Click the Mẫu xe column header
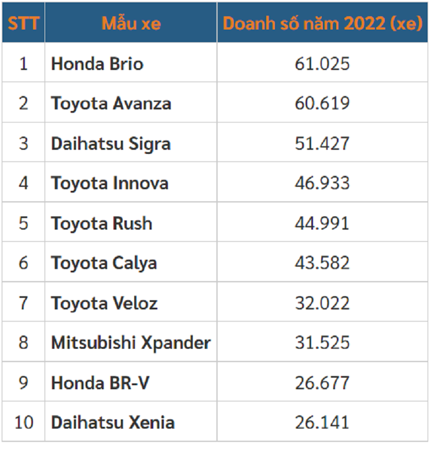Screen dimensions: 434x450 tap(131, 24)
